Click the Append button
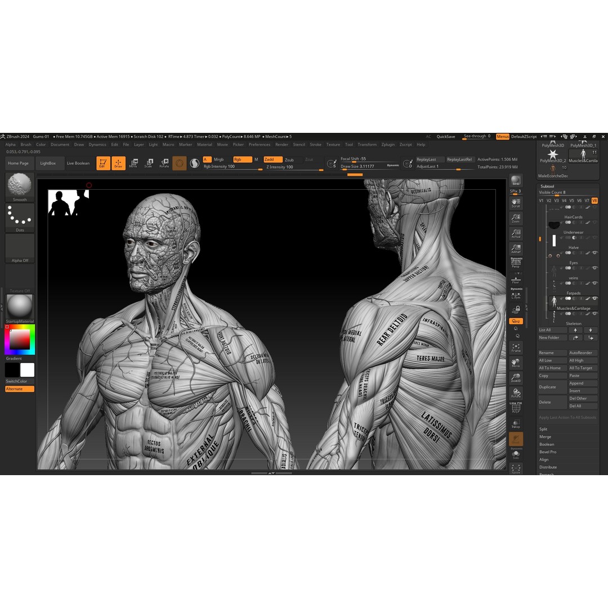Viewport: 608px width, 608px height. pyautogui.click(x=583, y=383)
